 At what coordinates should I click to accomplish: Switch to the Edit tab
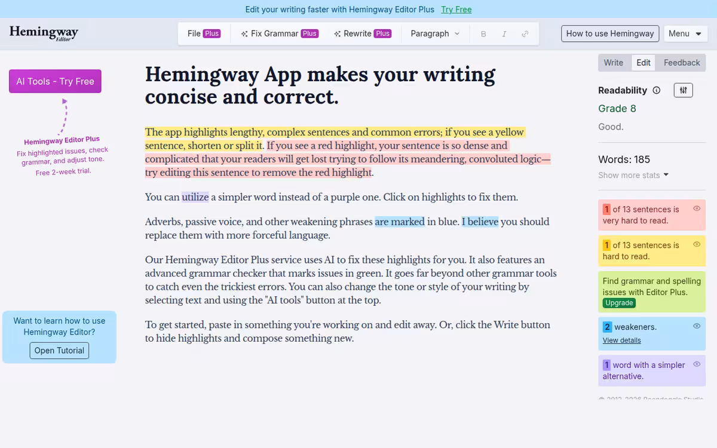pos(644,63)
